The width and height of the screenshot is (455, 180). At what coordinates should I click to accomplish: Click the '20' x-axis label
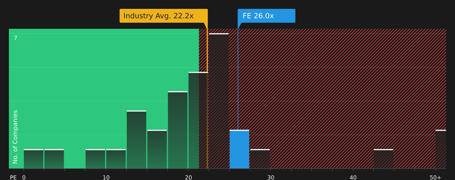[189, 178]
